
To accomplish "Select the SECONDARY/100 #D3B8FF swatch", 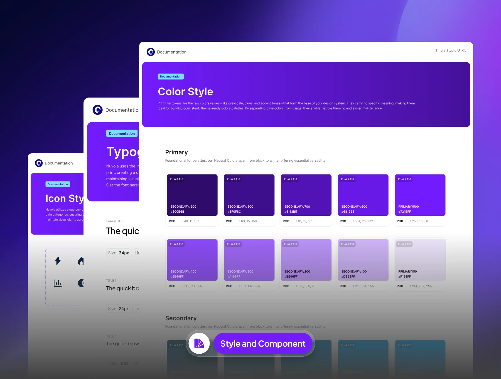I will point(363,260).
